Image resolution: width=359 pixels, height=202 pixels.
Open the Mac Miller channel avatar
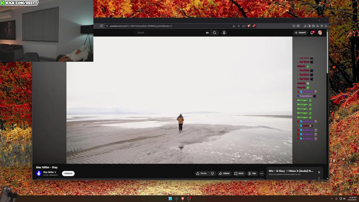click(39, 173)
